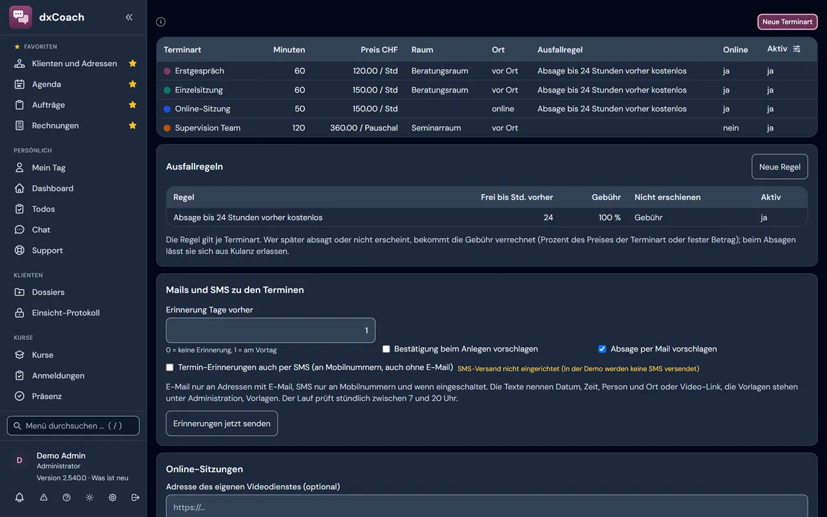Open the Online-Sitzung row

tap(487, 109)
